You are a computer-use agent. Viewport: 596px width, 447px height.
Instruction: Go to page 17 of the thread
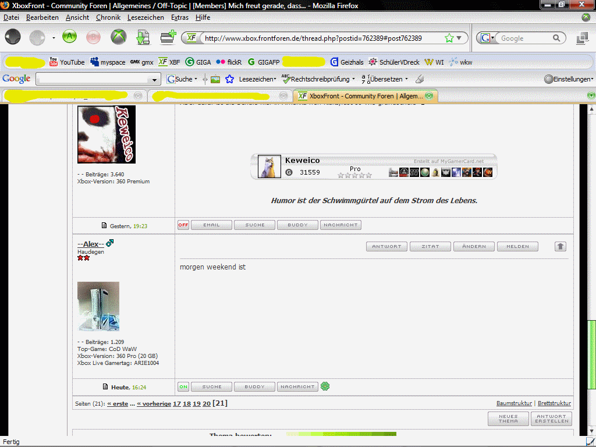click(x=176, y=403)
